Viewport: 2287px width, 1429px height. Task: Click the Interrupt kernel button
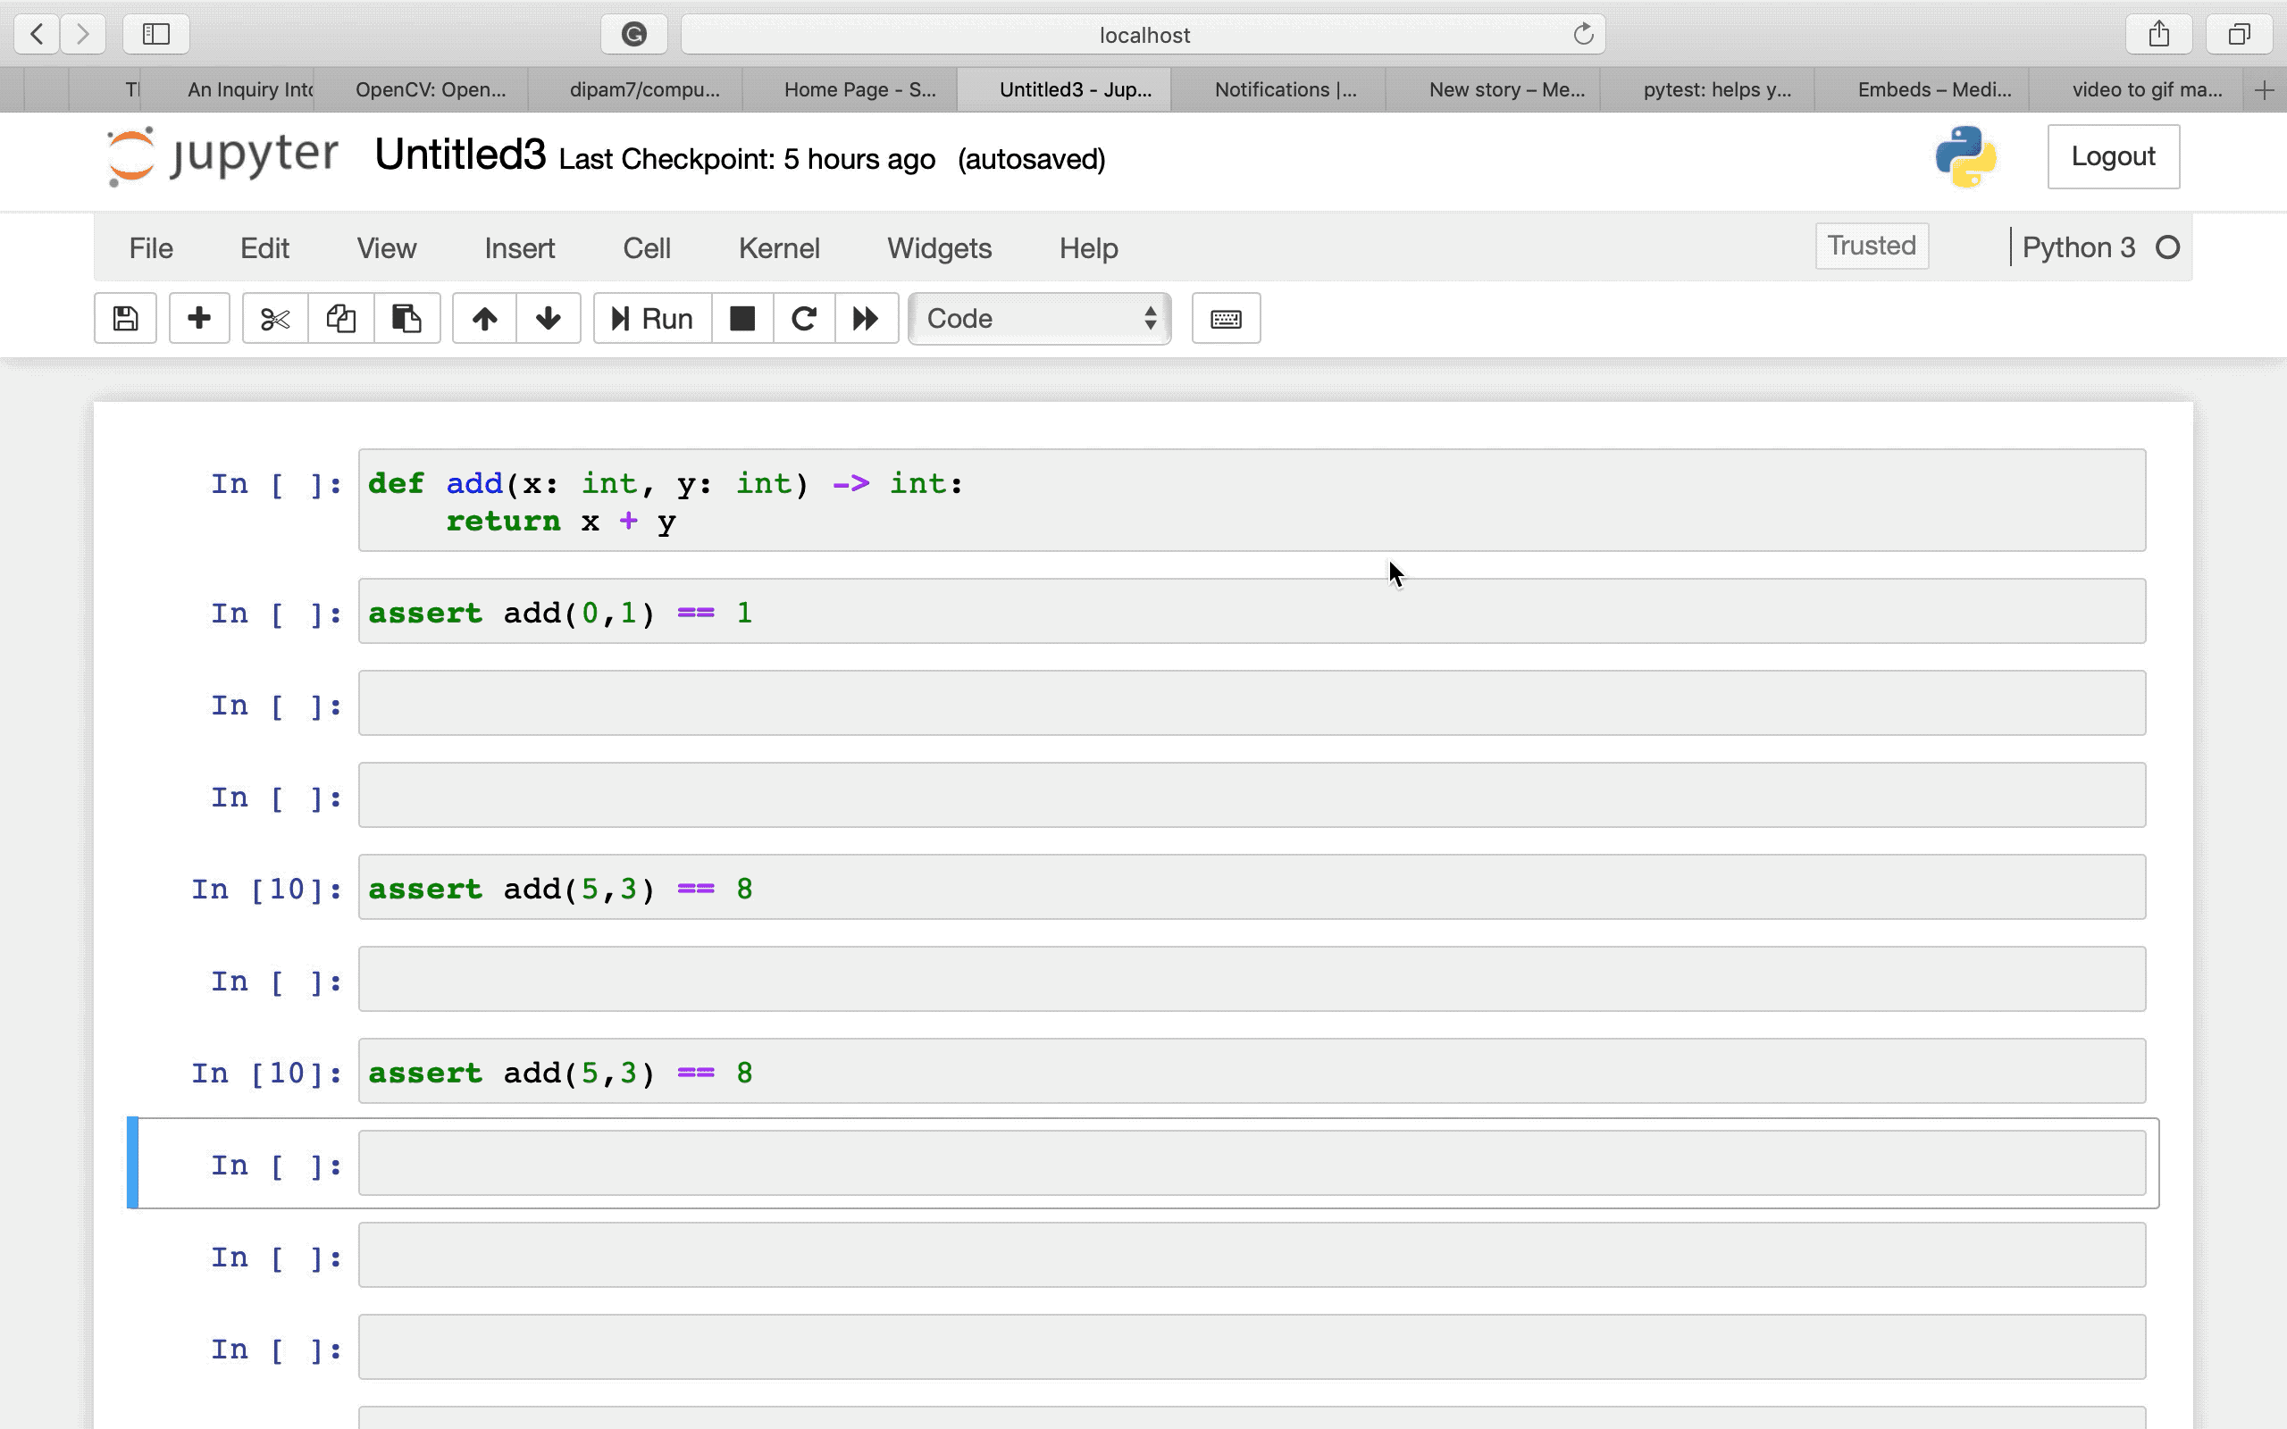point(741,318)
